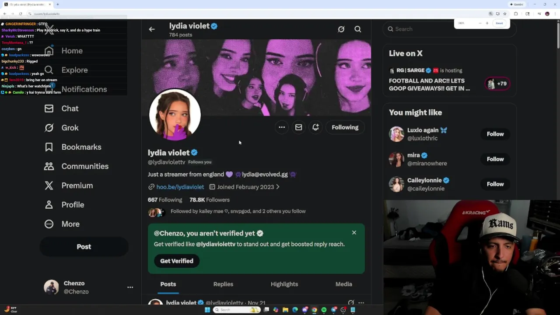Open Explore in sidebar

[66, 70]
